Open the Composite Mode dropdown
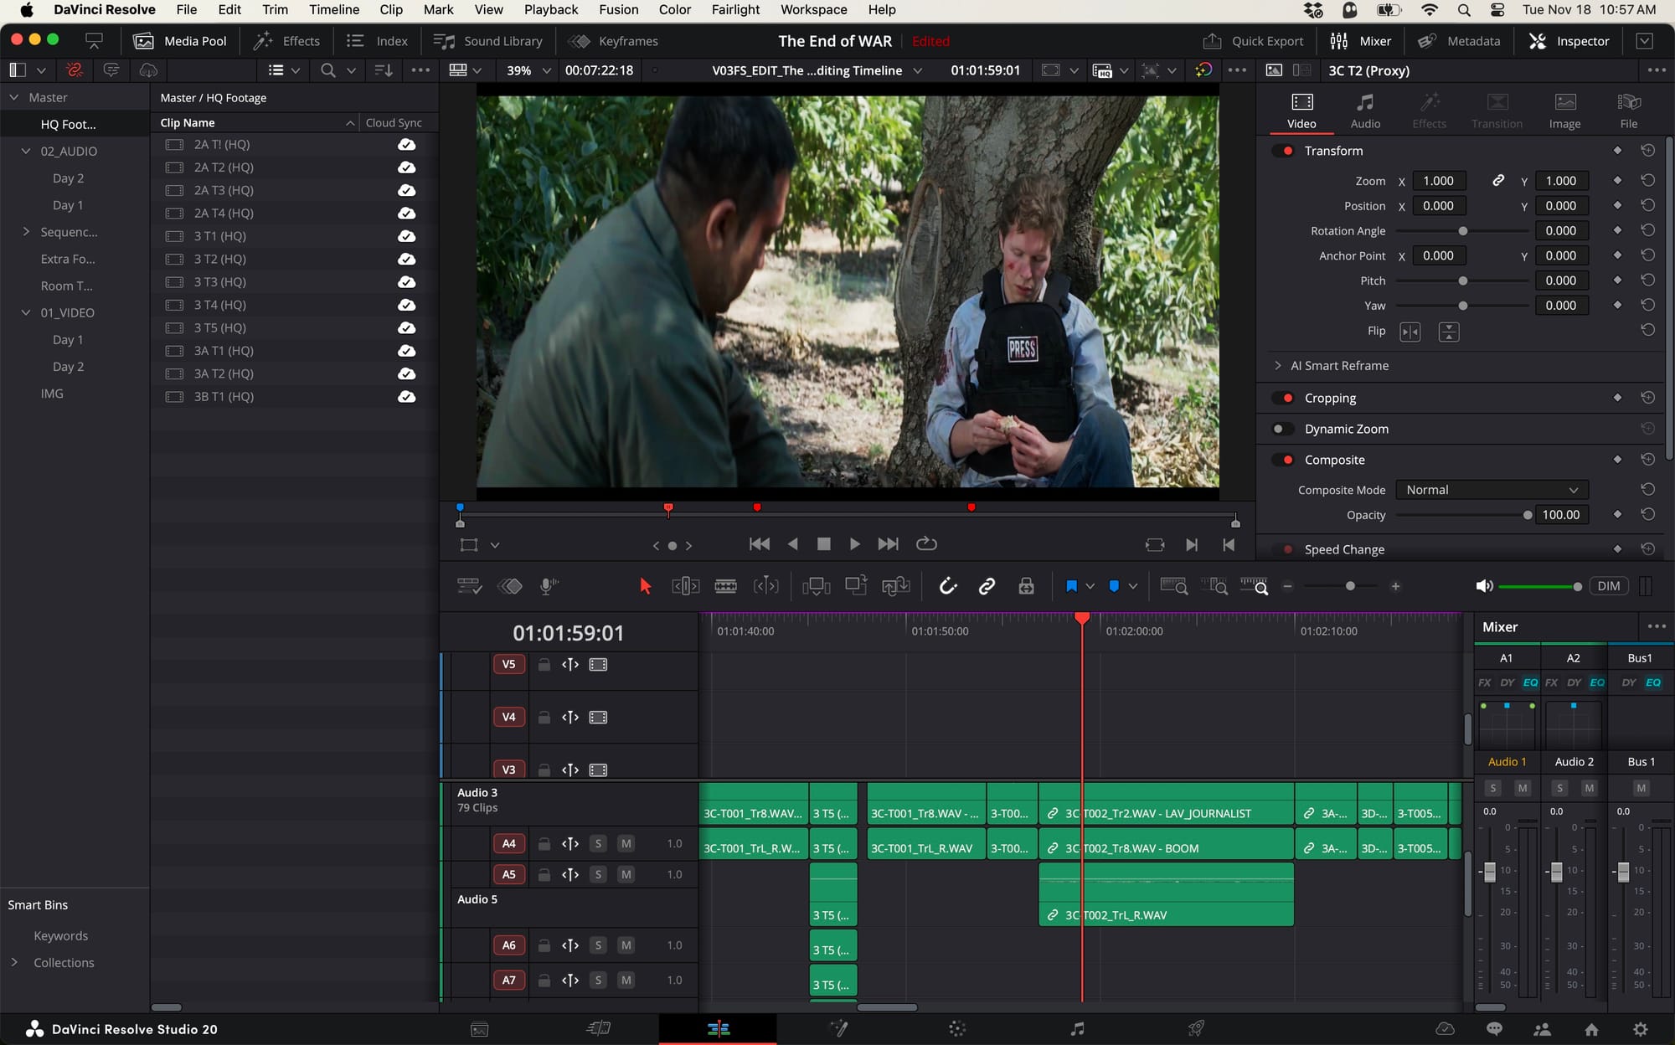Viewport: 1675px width, 1045px height. tap(1491, 490)
